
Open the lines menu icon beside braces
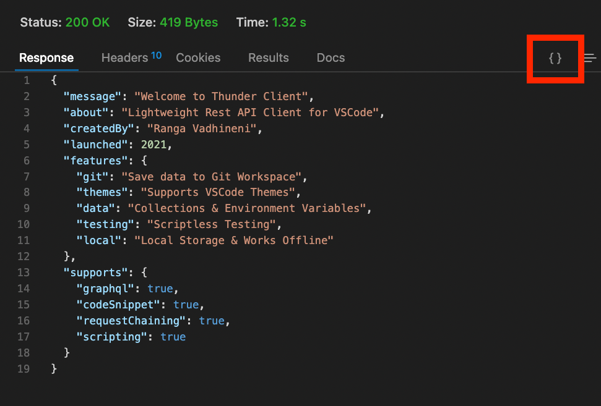coord(590,58)
